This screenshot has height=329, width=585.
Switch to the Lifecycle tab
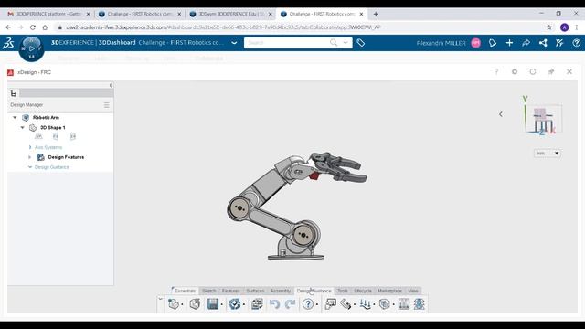click(x=363, y=291)
